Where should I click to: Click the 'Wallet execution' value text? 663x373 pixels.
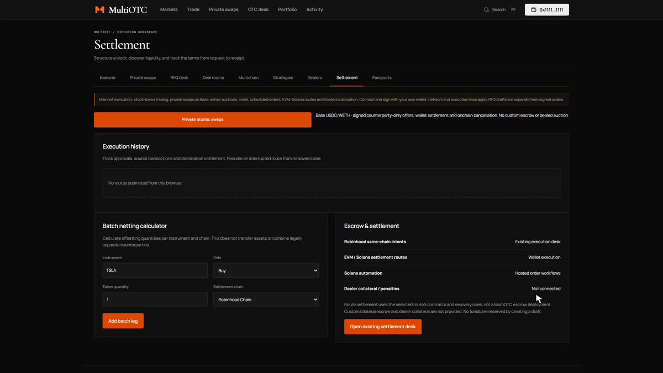click(544, 258)
